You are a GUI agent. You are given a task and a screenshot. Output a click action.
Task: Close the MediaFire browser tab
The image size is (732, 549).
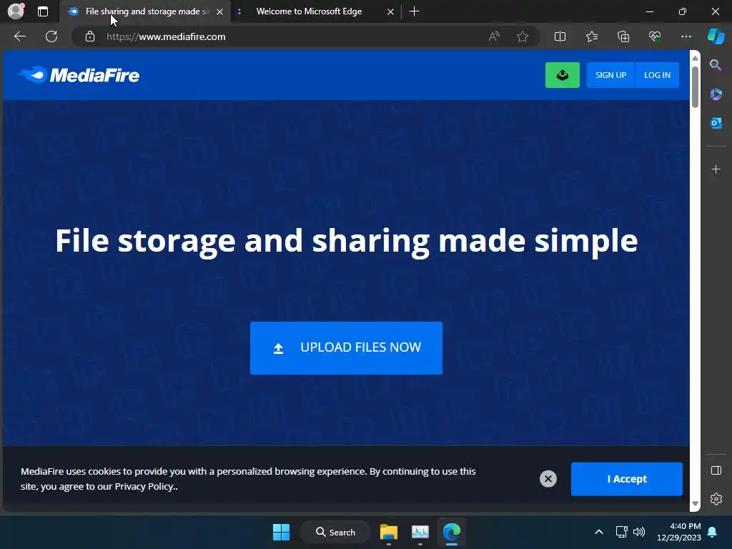(x=219, y=11)
